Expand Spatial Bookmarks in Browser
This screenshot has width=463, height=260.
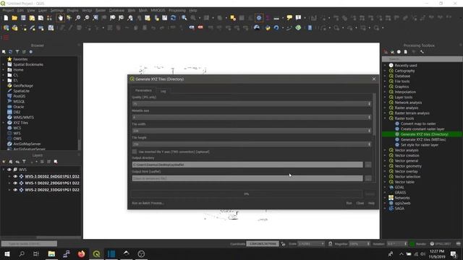4,64
